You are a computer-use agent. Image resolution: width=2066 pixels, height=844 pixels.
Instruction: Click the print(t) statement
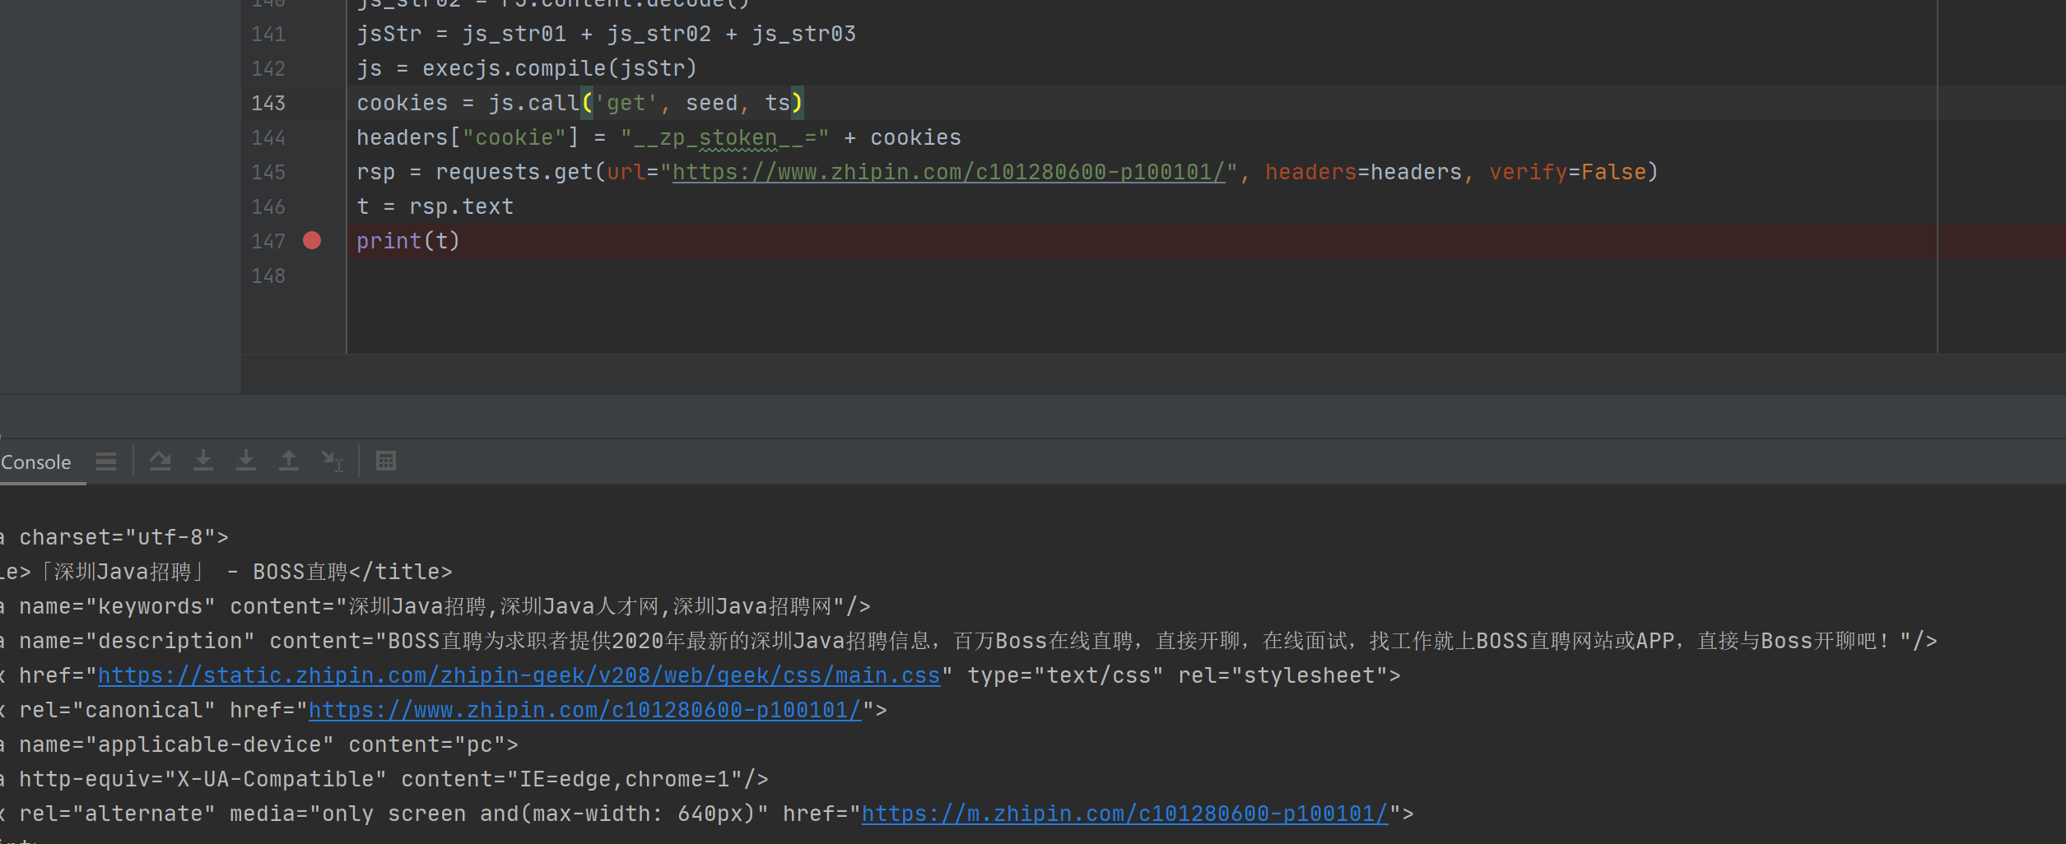point(408,241)
